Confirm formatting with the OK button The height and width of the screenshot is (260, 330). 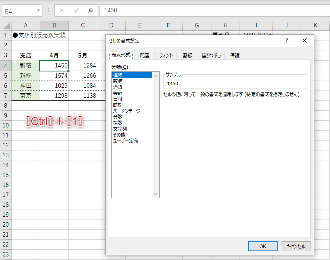tap(263, 246)
